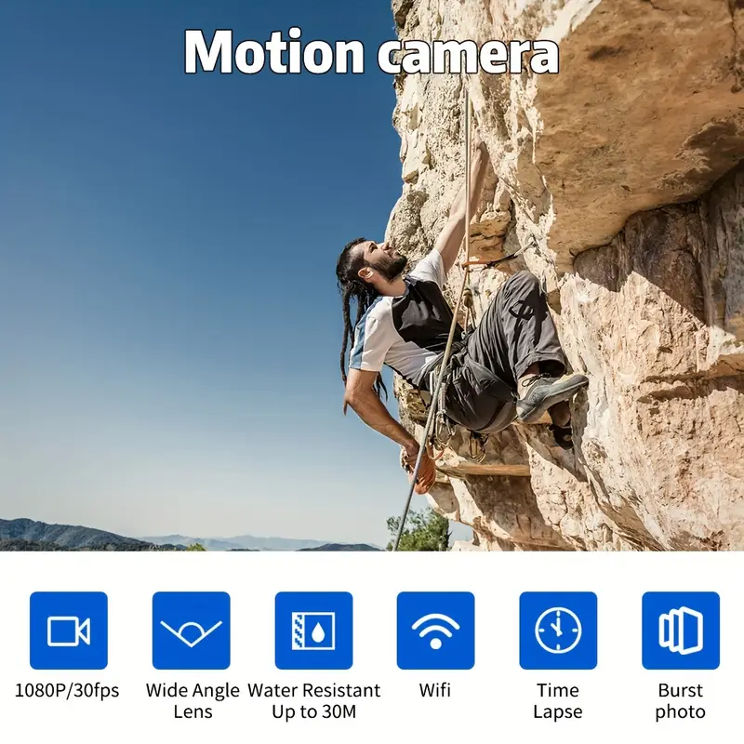The width and height of the screenshot is (744, 744).
Task: Tap the water resistance droplet icon
Action: click(x=313, y=631)
